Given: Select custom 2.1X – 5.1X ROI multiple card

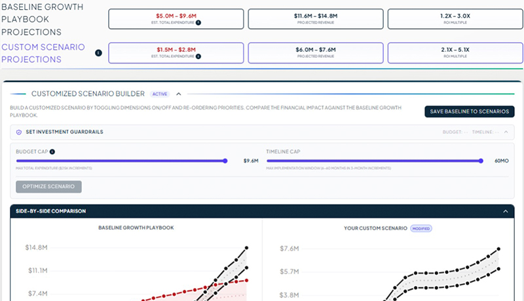Looking at the screenshot, I should tap(455, 53).
